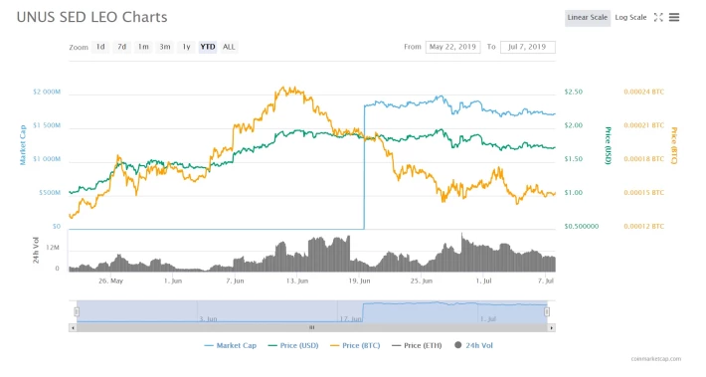Open the To date field Jul 7, 2019
The height and width of the screenshot is (377, 706).
click(x=527, y=47)
